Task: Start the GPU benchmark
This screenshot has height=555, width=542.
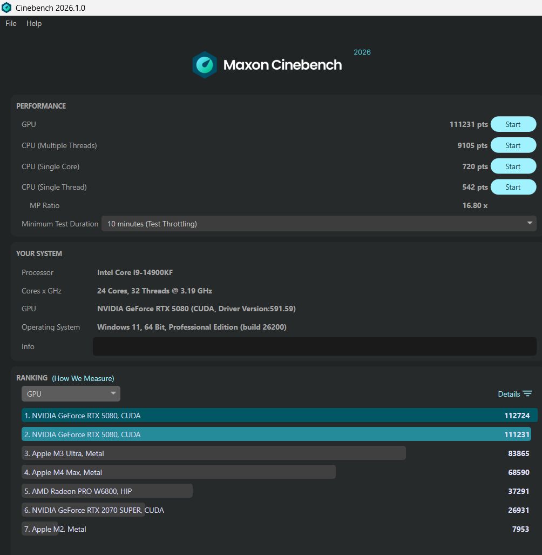Action: tap(513, 124)
